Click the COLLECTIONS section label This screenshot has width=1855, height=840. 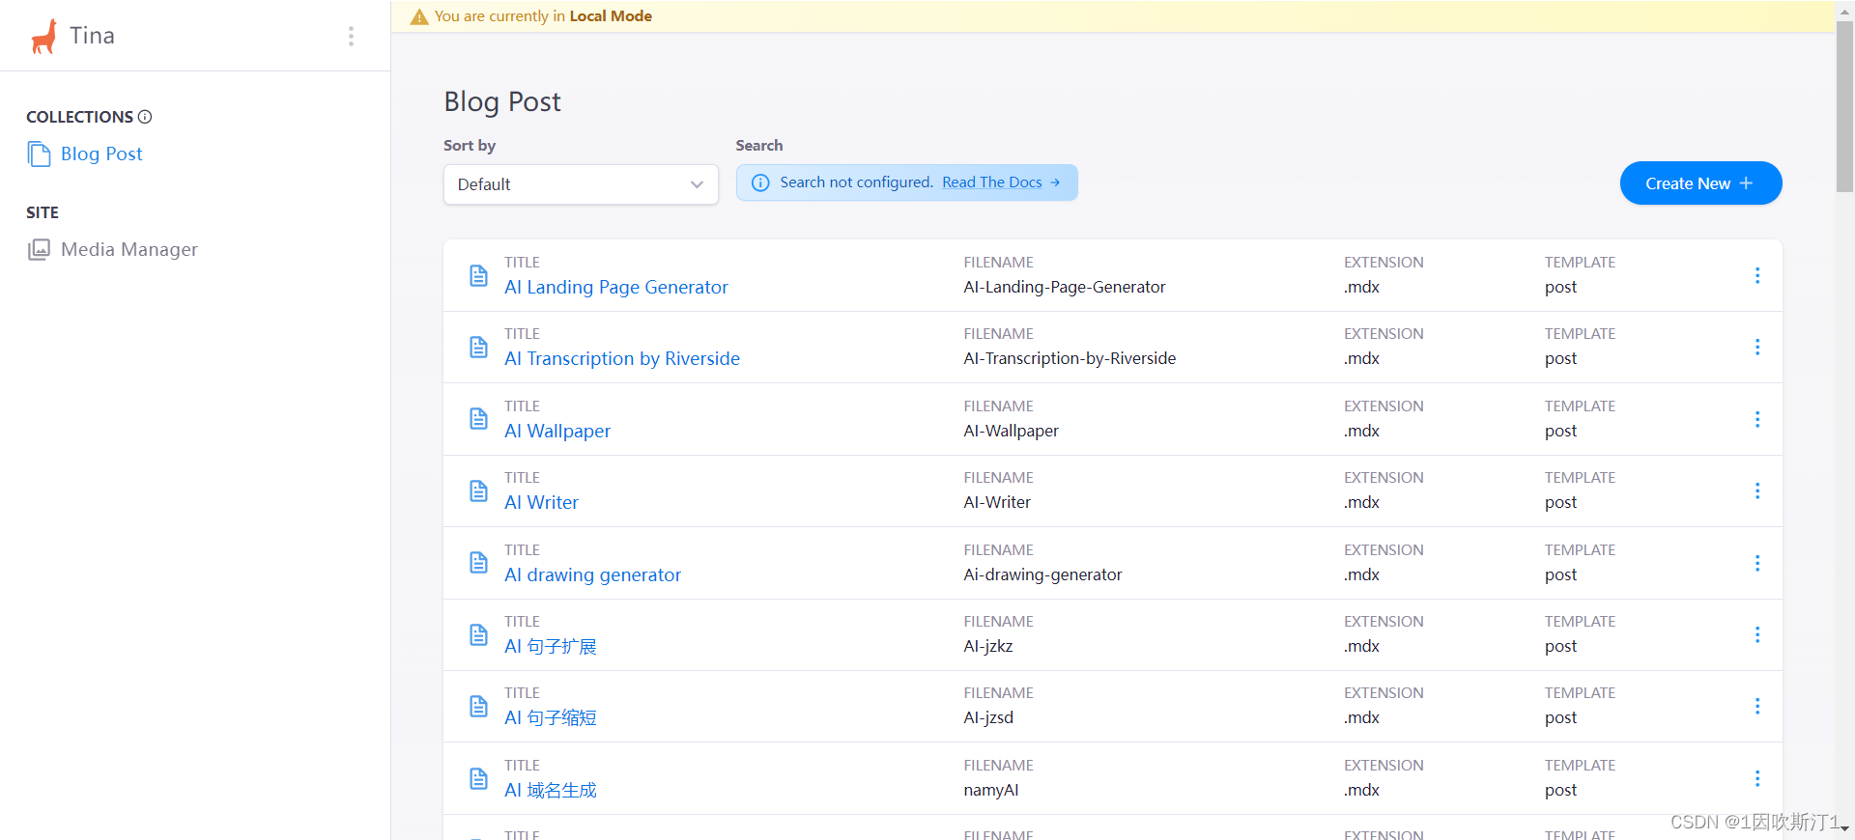coord(80,117)
